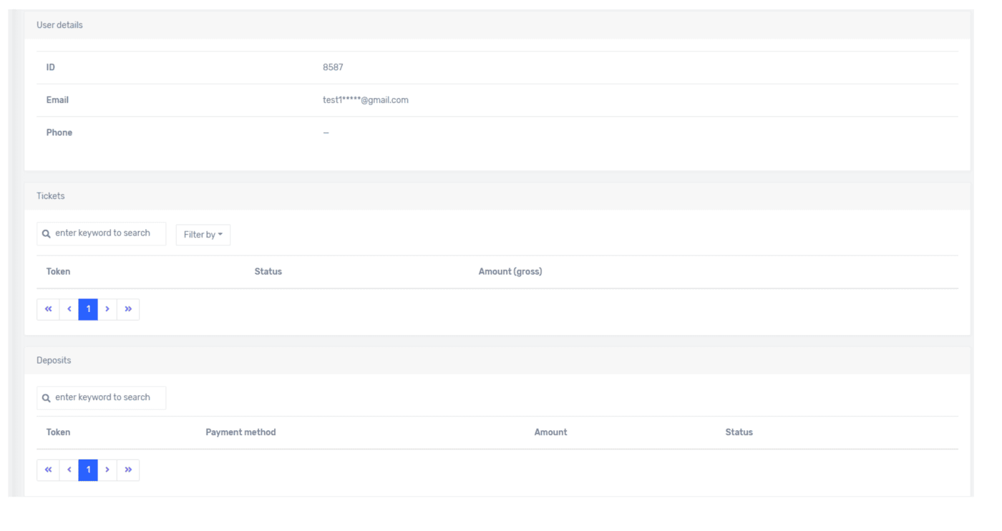This screenshot has width=1002, height=531.
Task: Go to previous page in Deposits pagination
Action: [x=69, y=470]
